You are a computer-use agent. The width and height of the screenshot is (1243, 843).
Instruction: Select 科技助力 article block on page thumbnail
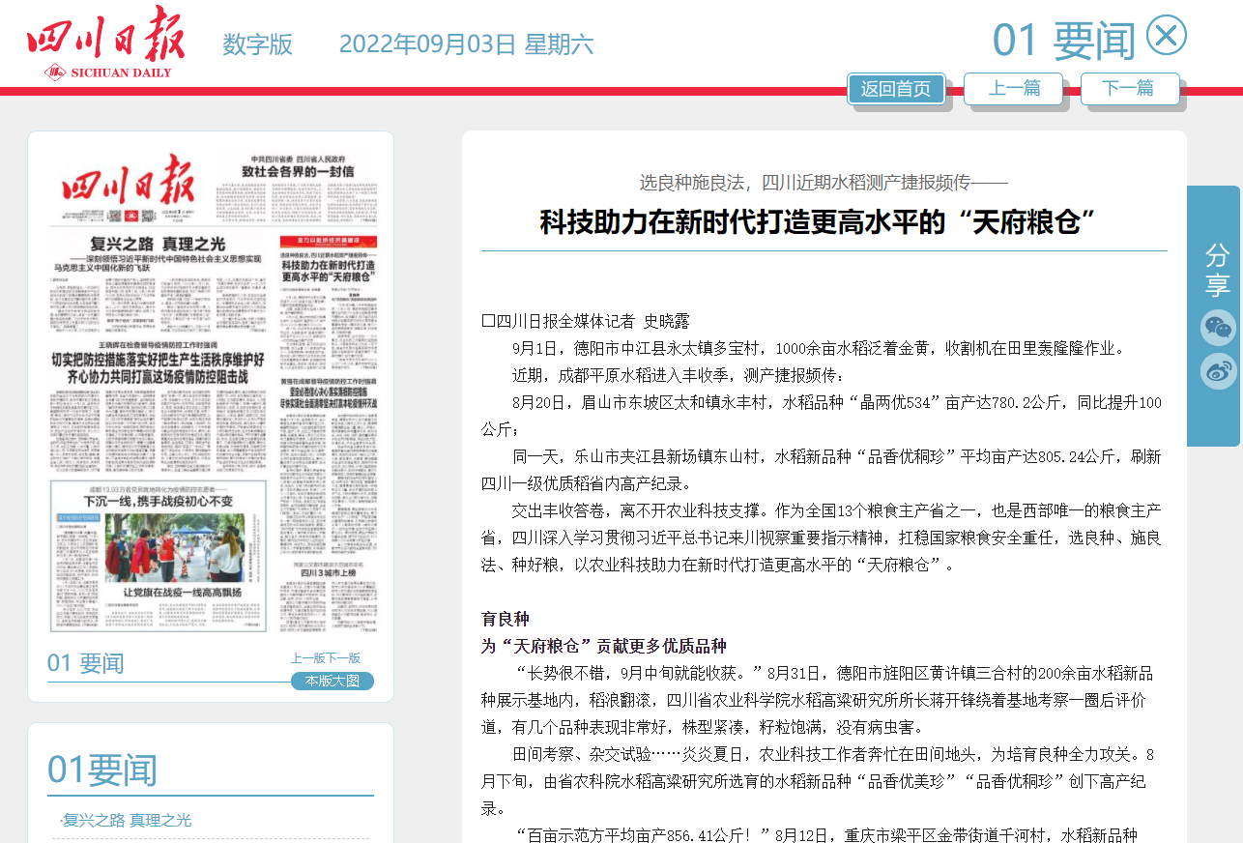click(x=329, y=271)
